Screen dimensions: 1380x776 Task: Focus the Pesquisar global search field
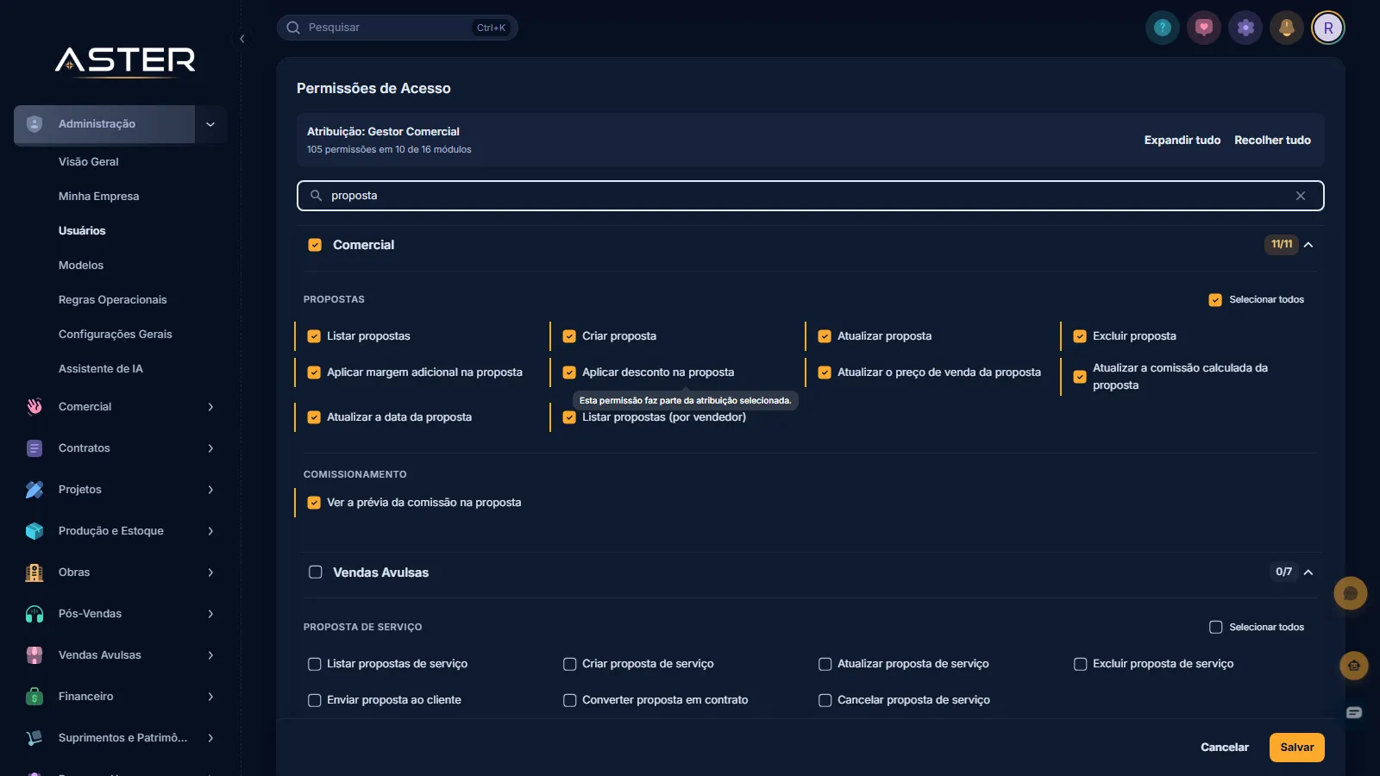click(398, 28)
